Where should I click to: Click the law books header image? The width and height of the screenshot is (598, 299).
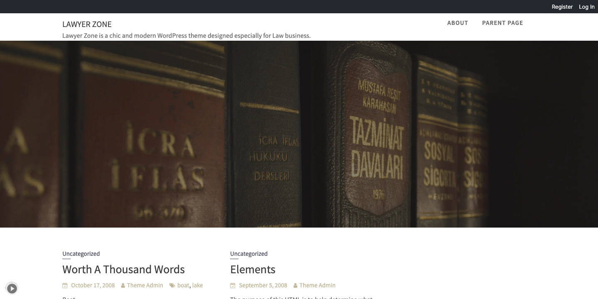pos(299,134)
